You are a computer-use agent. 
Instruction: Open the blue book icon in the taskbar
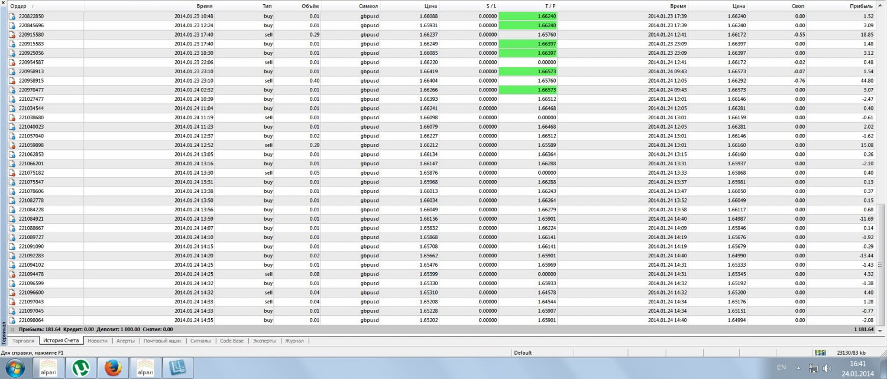[178, 368]
